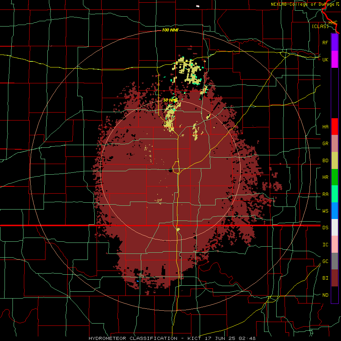Click the 'HR' legend label

325,177
